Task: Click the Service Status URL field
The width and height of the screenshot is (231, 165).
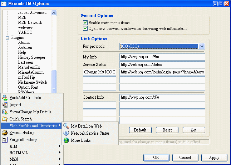Action: click(162, 65)
